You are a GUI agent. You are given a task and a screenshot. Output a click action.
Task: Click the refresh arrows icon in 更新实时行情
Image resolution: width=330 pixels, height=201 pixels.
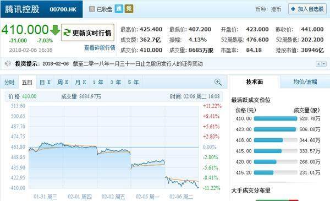click(x=67, y=32)
